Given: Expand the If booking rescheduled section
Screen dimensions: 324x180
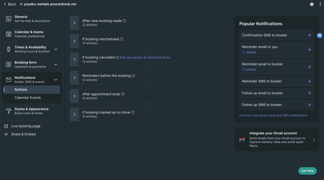Looking at the screenshot, I should [75, 41].
